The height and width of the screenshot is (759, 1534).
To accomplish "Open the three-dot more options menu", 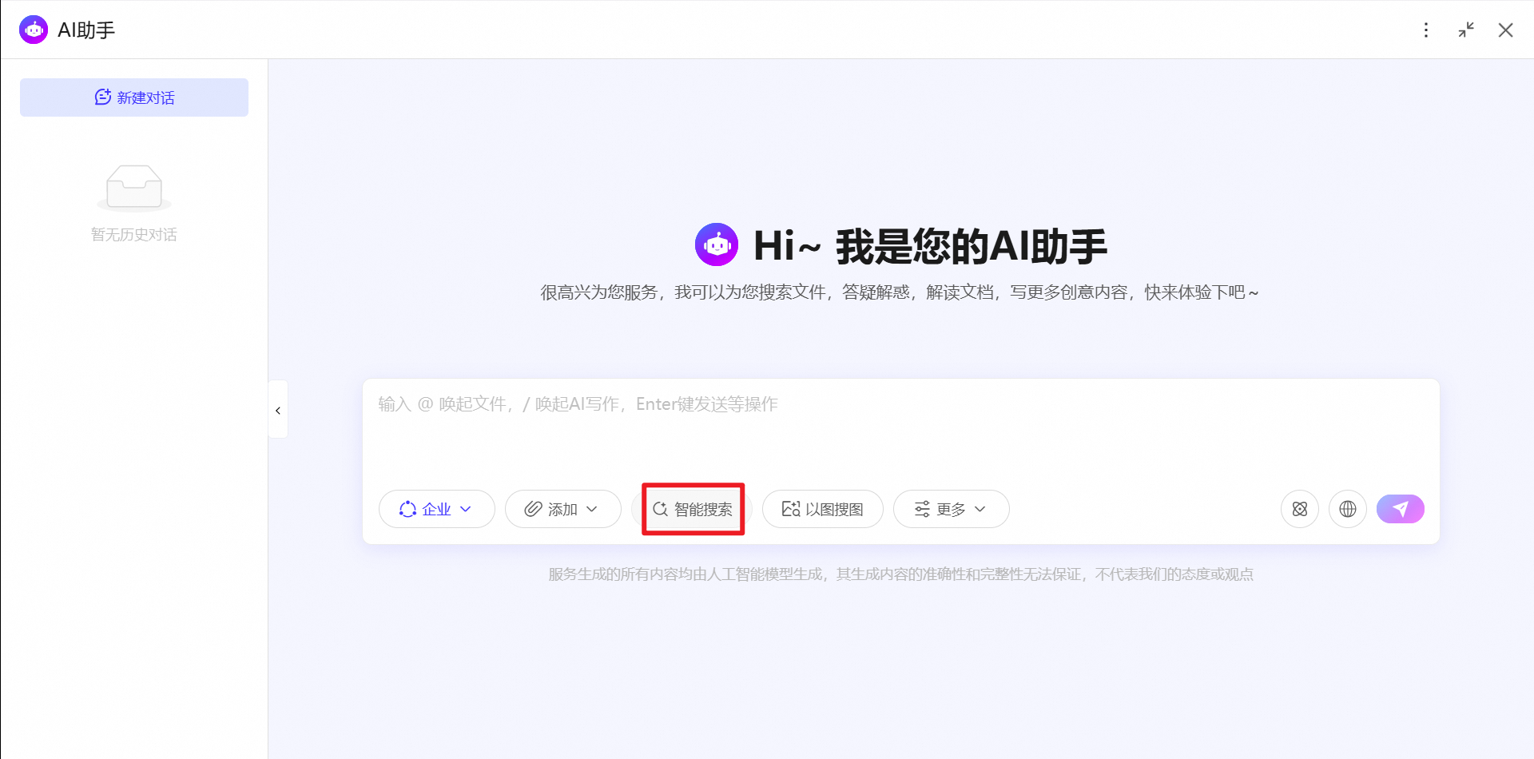I will [1426, 30].
